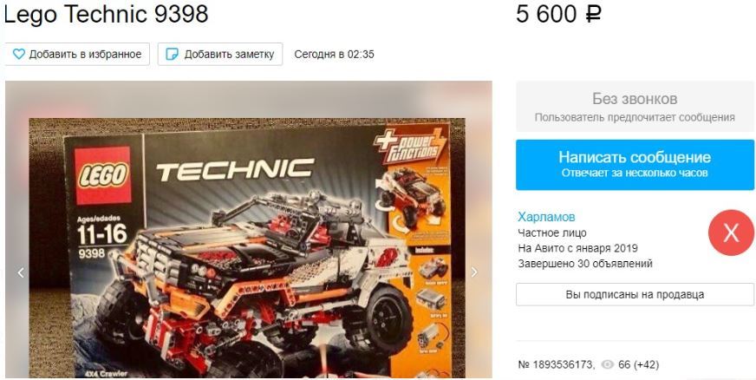Toggle seller subscription Вы подписаны на продавца
Screen dimensions: 756x380
point(635,294)
